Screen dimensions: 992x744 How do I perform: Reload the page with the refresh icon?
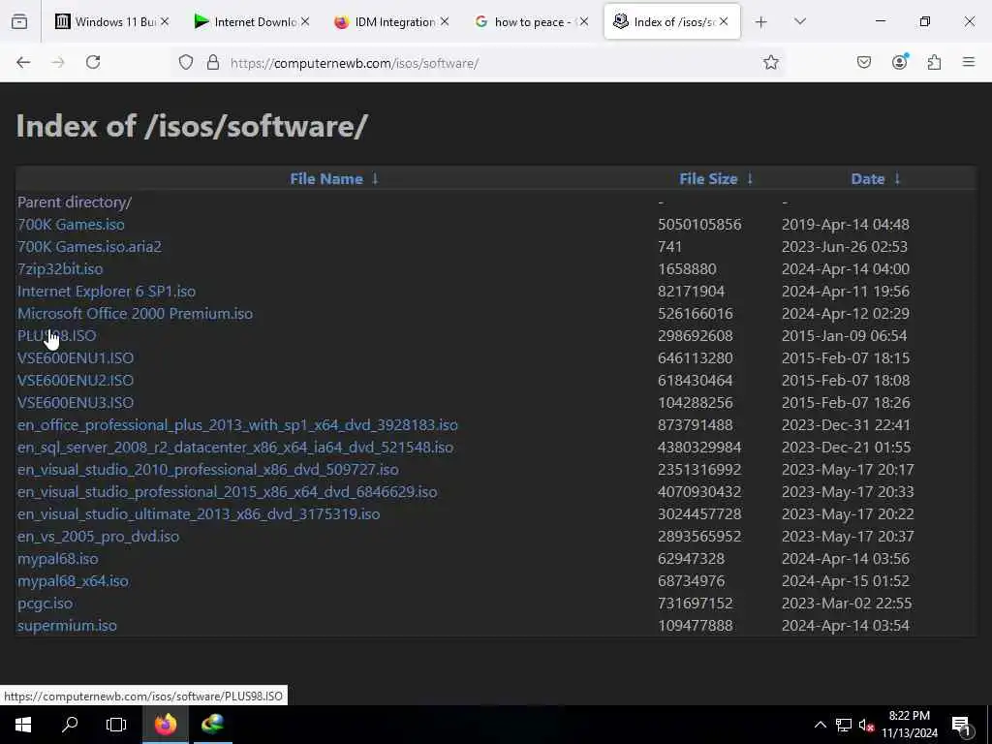[x=93, y=62]
